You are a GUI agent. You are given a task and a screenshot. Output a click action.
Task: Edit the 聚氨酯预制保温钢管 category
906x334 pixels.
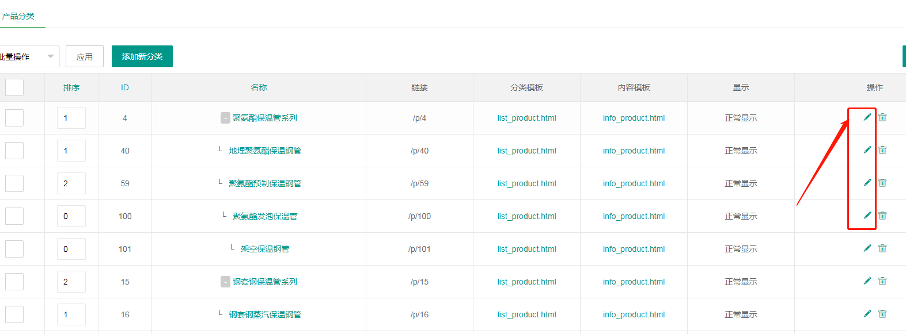867,183
